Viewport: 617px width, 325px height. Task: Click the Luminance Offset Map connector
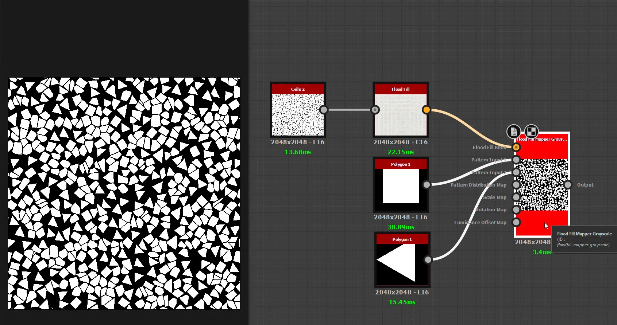[x=516, y=222]
